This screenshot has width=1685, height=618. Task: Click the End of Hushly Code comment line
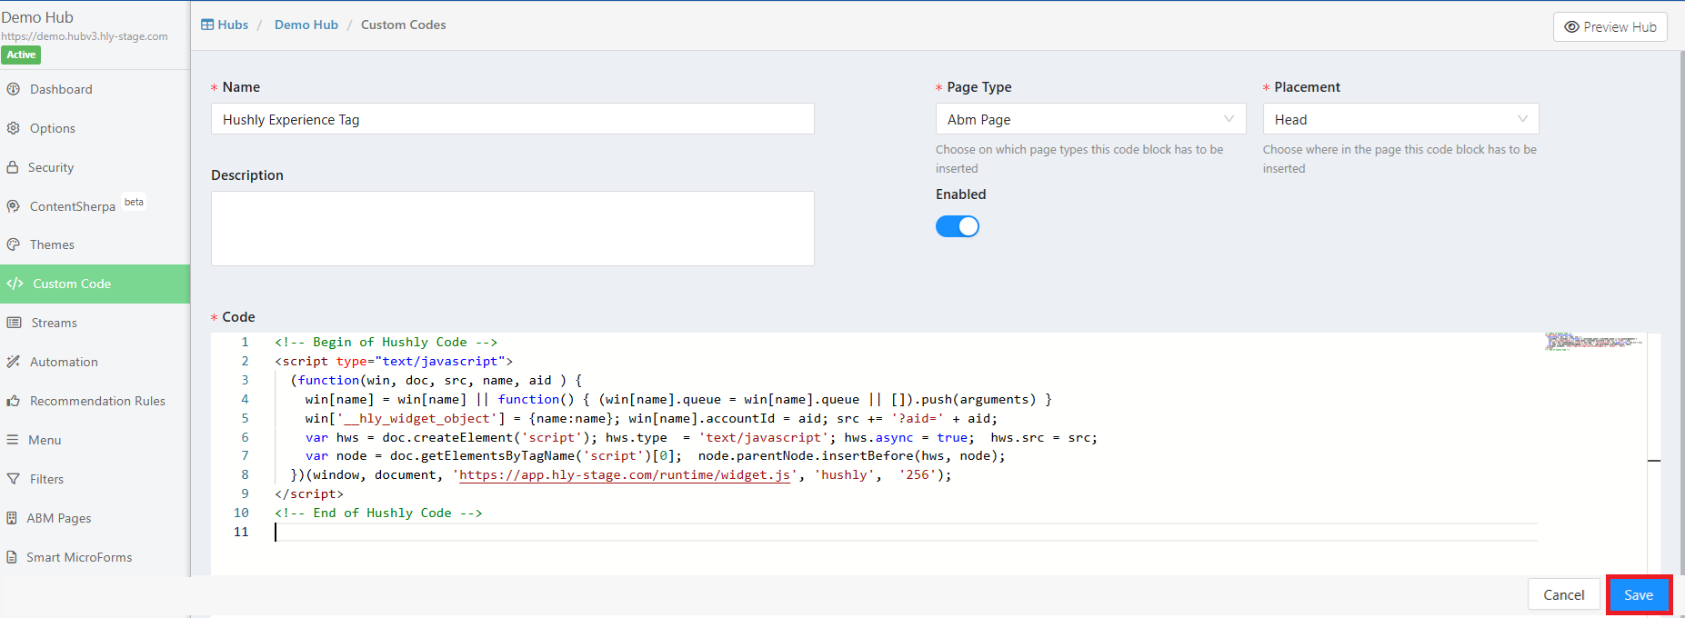click(378, 513)
